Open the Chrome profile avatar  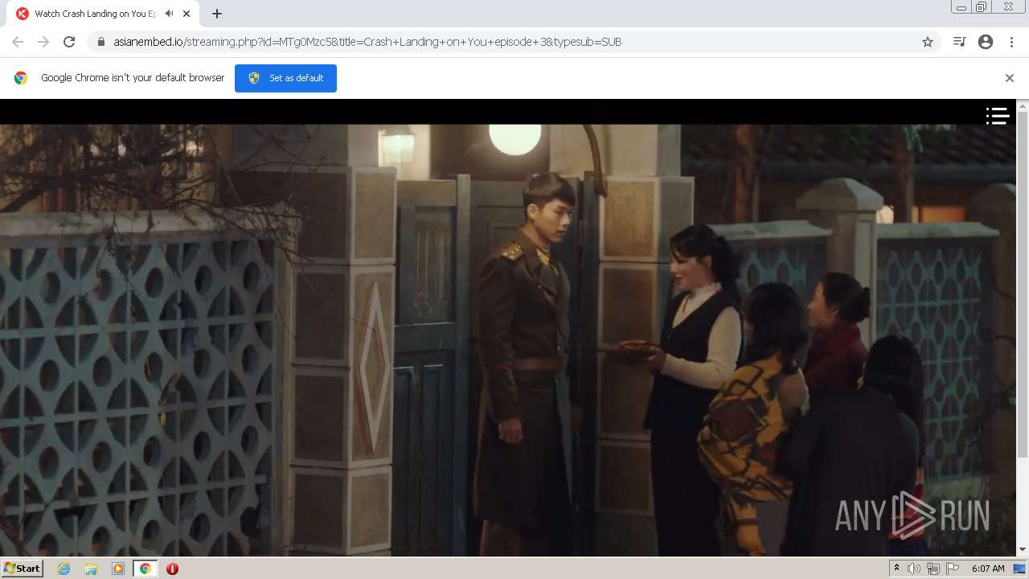click(986, 42)
